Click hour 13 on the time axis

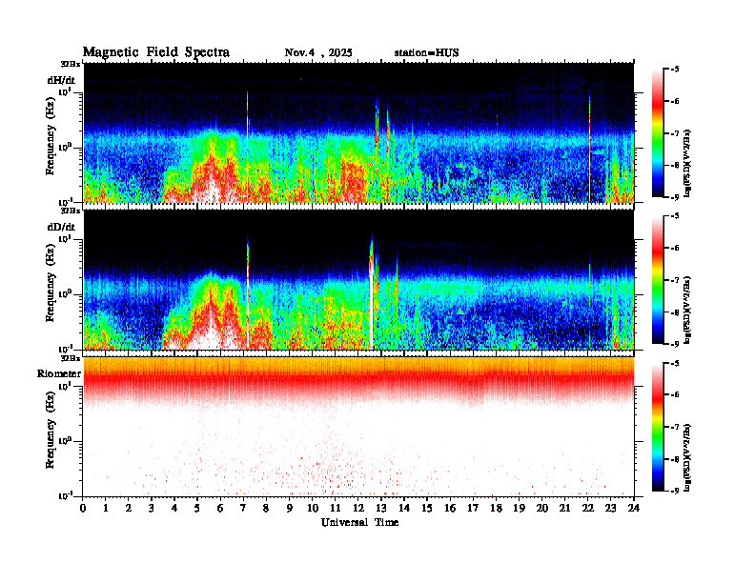click(x=381, y=509)
